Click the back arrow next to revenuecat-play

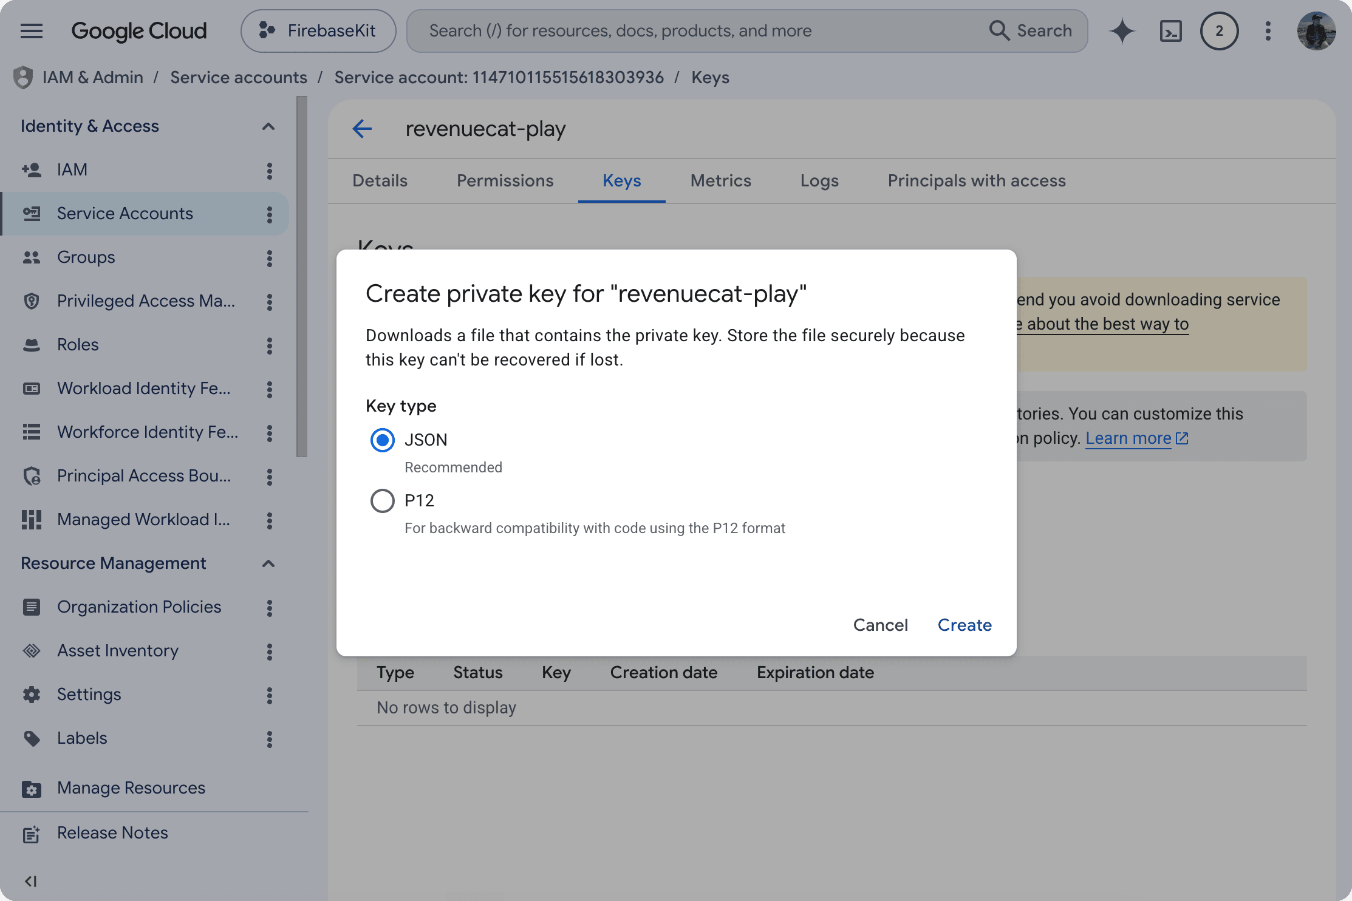[362, 129]
